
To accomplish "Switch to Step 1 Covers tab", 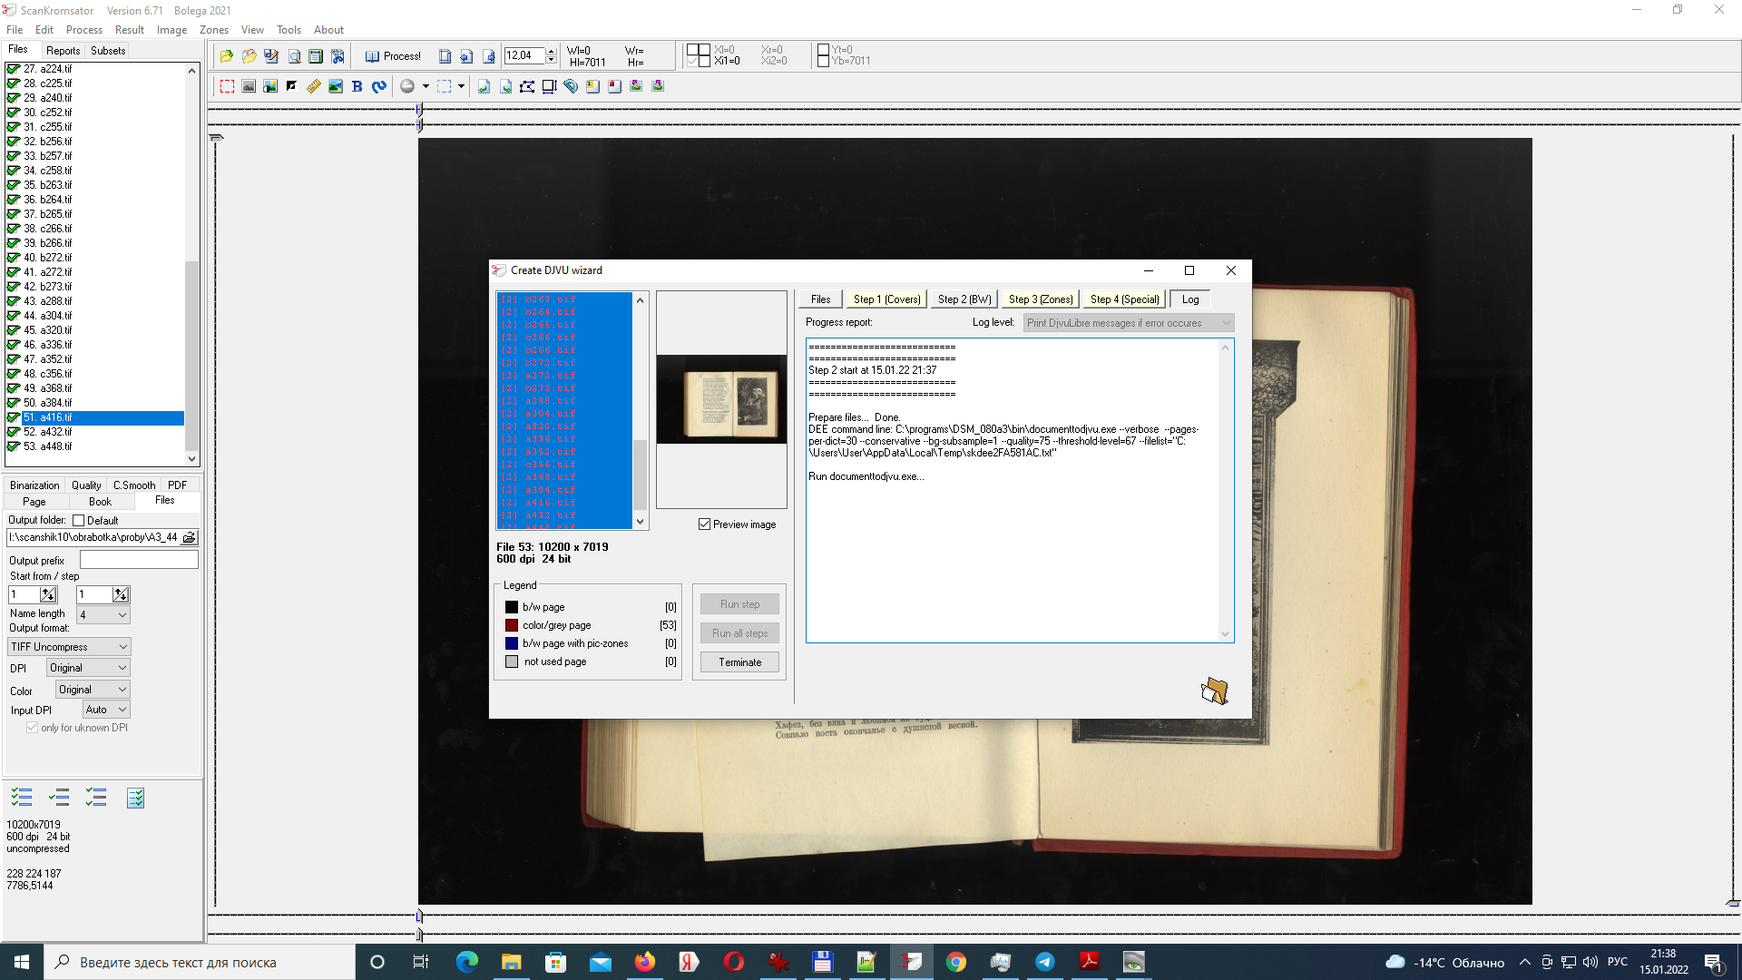I will point(886,299).
